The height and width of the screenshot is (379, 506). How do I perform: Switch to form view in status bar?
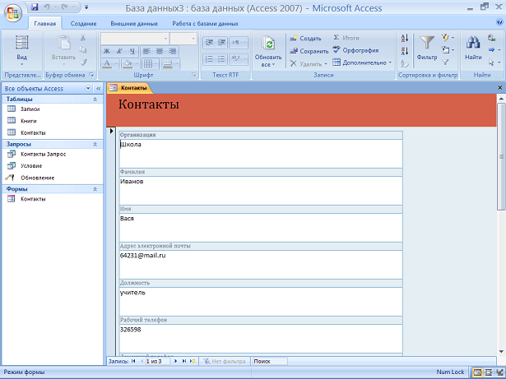pos(477,372)
